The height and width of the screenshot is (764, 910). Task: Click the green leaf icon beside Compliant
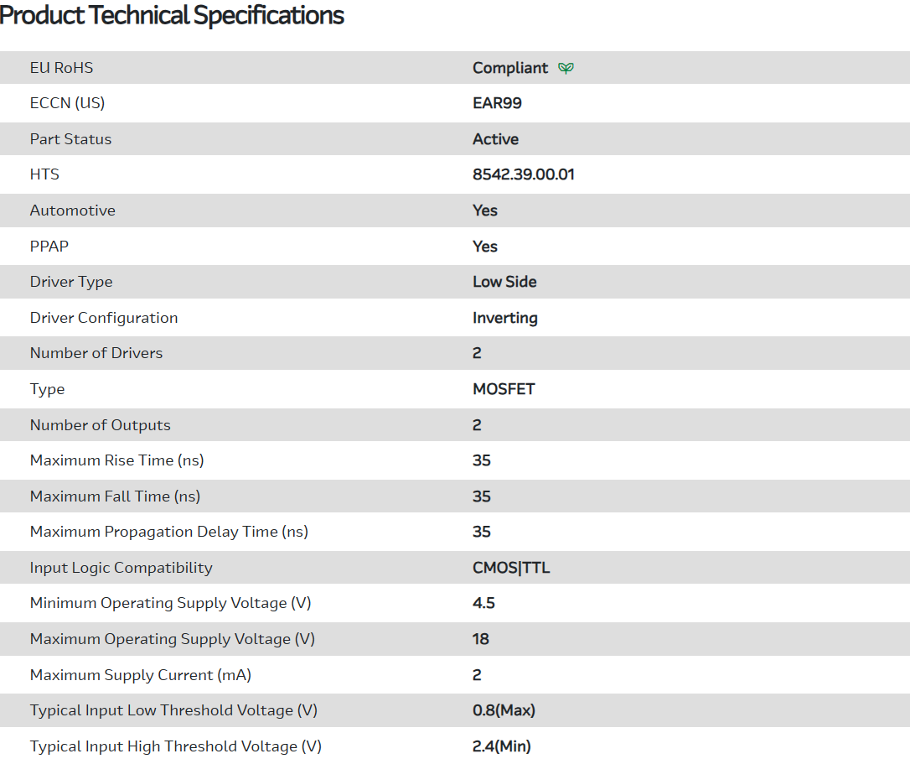point(566,68)
